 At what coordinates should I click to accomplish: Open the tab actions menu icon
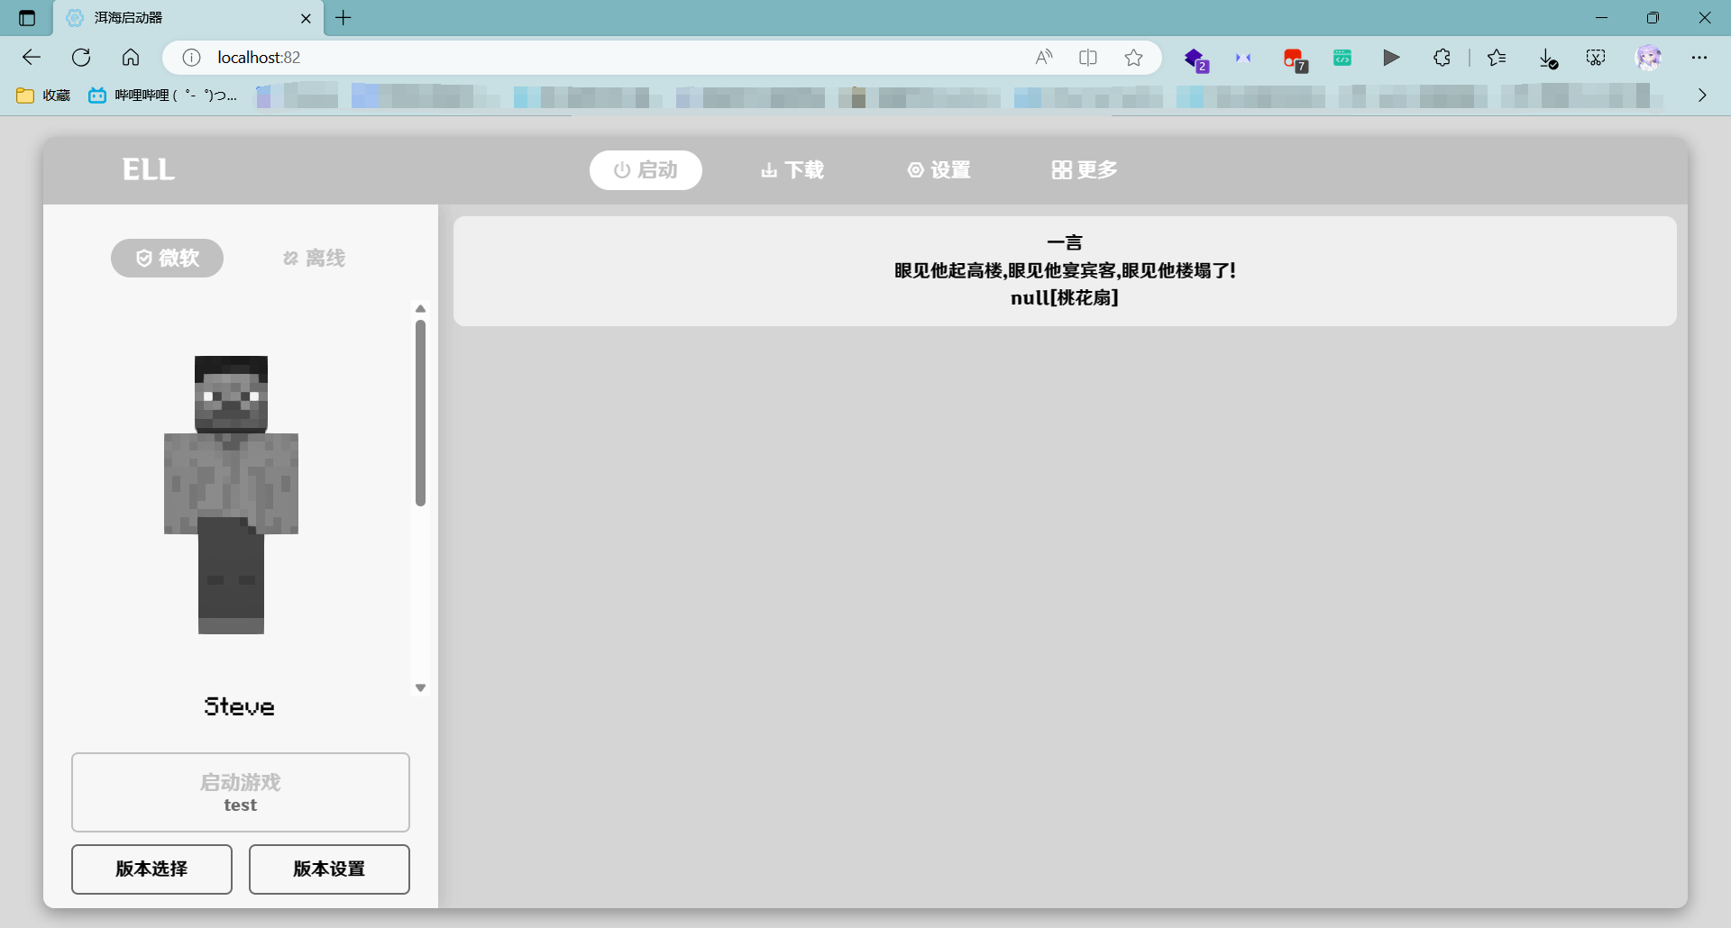tap(27, 18)
